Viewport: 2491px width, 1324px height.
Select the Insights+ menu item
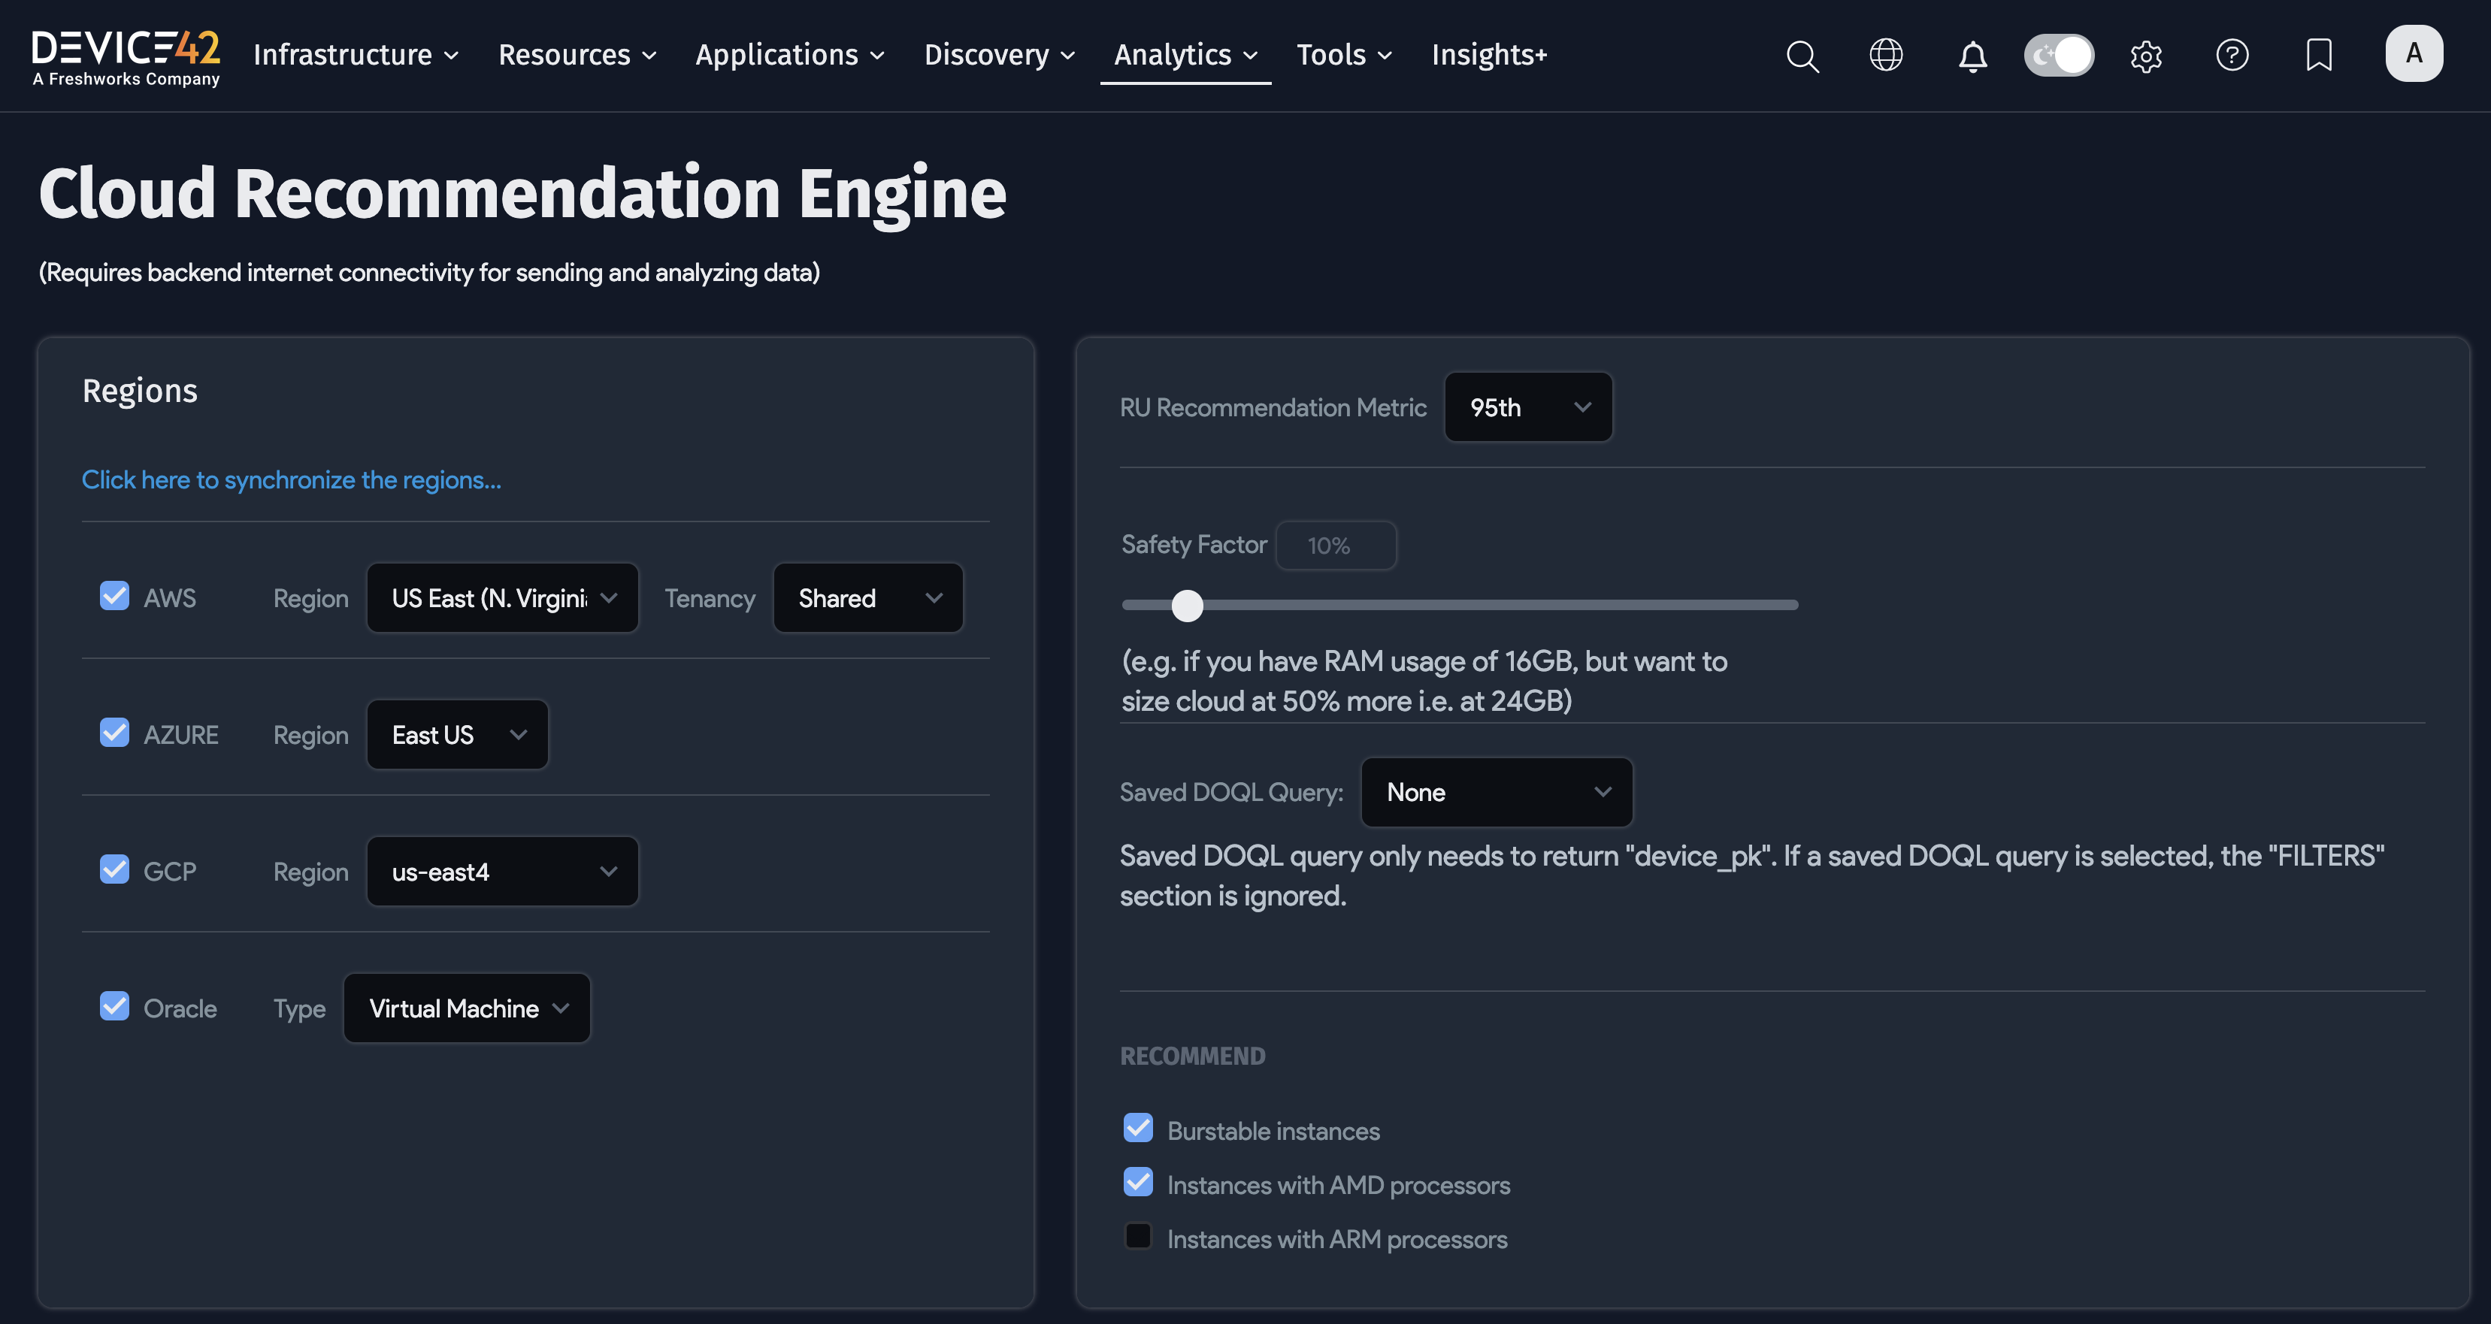pyautogui.click(x=1488, y=55)
